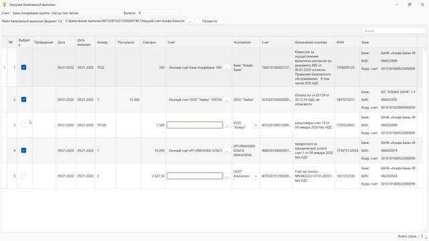Viewport: 429px width, 241px height.
Task: Uncheck the checkbox in row 2
Action: tap(24, 100)
